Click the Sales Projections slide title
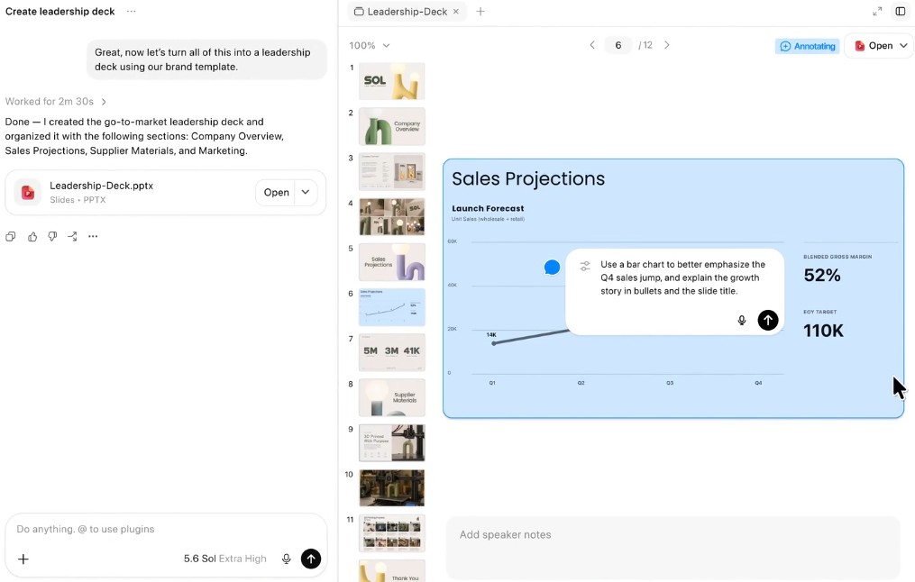The height and width of the screenshot is (582, 915). [528, 178]
